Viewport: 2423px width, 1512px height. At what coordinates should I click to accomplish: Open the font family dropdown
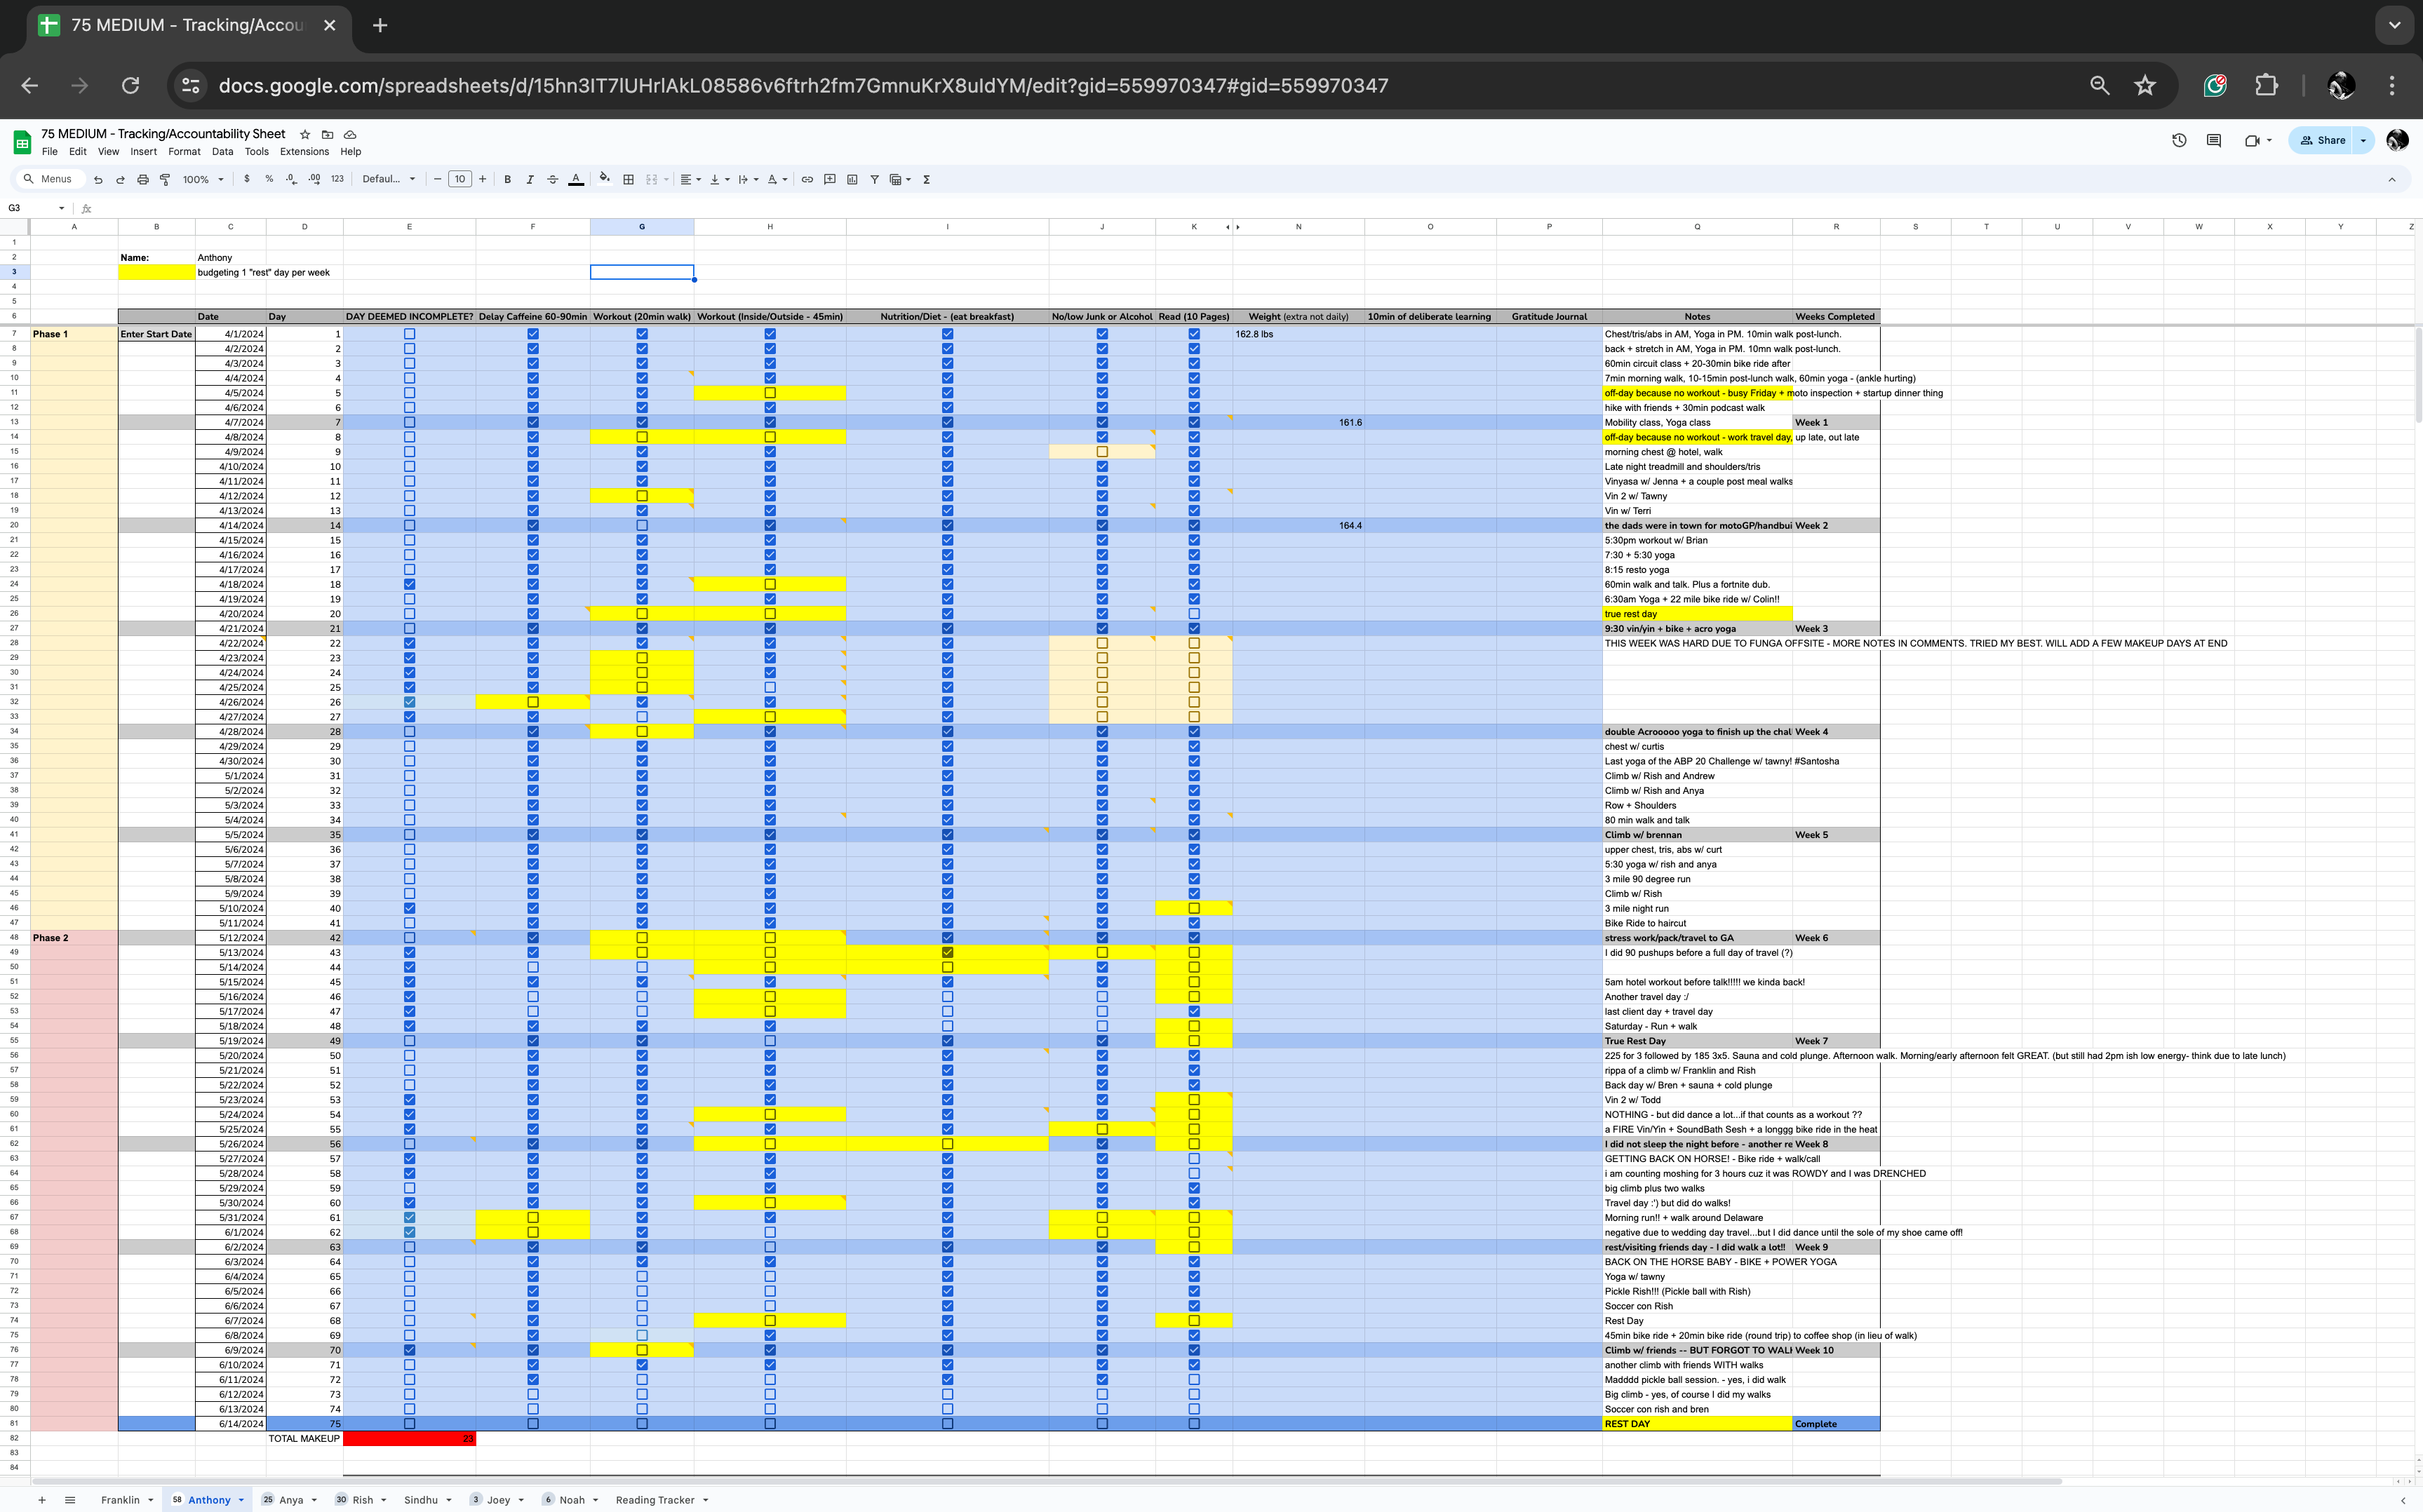pos(388,180)
